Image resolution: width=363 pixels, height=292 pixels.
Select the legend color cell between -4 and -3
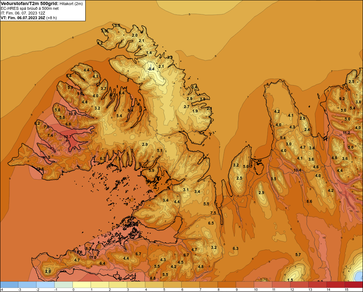click(9, 285)
